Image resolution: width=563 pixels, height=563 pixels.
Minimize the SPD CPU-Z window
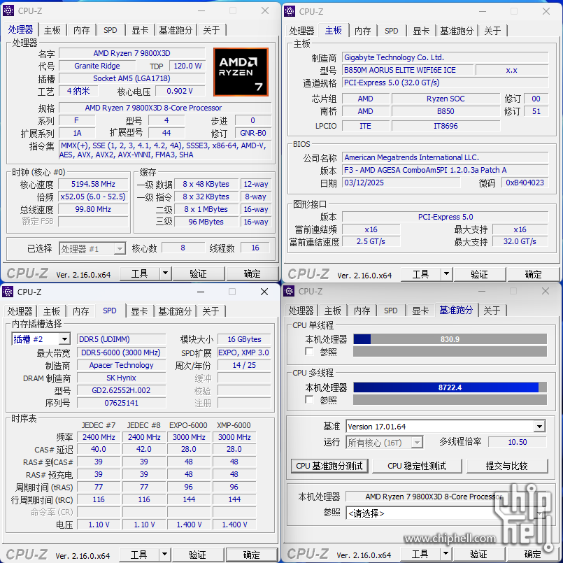201,292
